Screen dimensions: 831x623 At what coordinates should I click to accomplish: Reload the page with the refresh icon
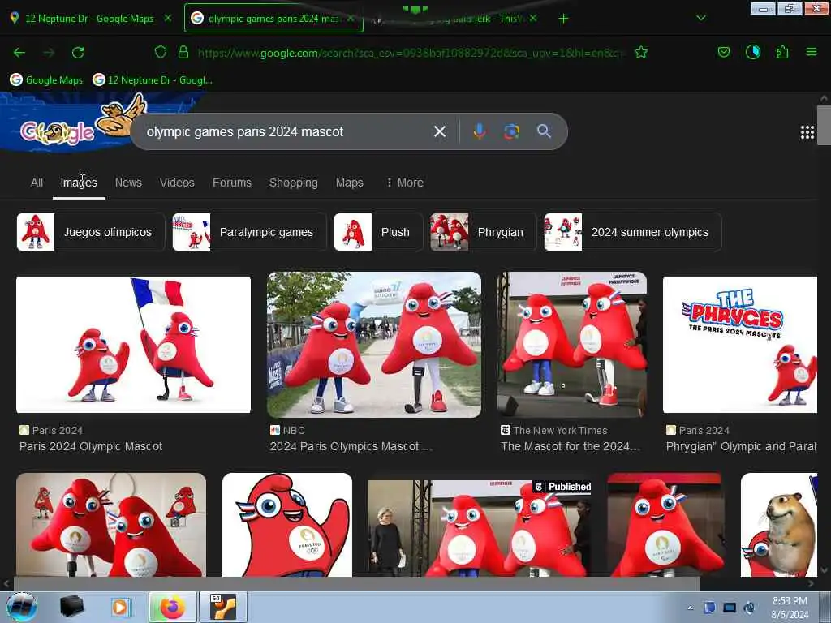pyautogui.click(x=78, y=53)
